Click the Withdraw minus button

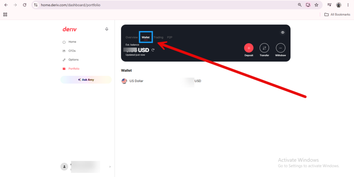pyautogui.click(x=280, y=48)
